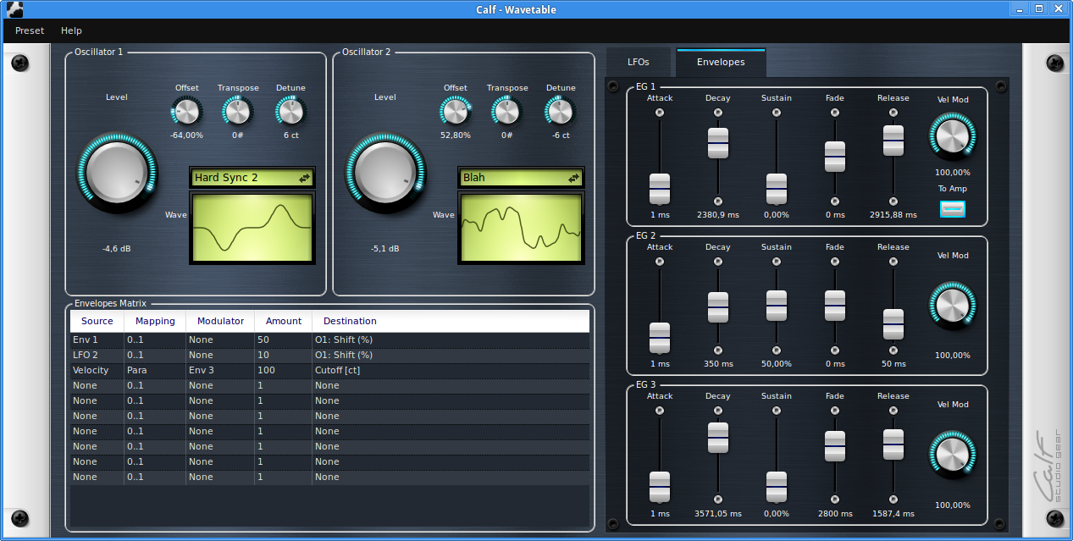Click the Oscillator 1 Transpose knob
The image size is (1073, 541).
(238, 111)
